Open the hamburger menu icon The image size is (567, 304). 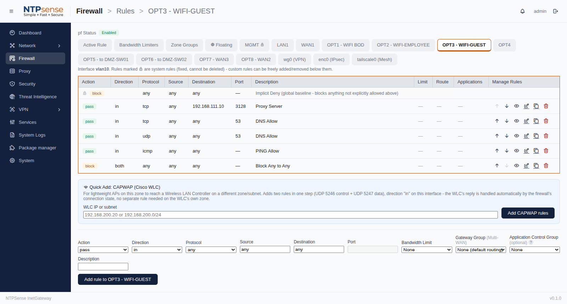(11, 11)
